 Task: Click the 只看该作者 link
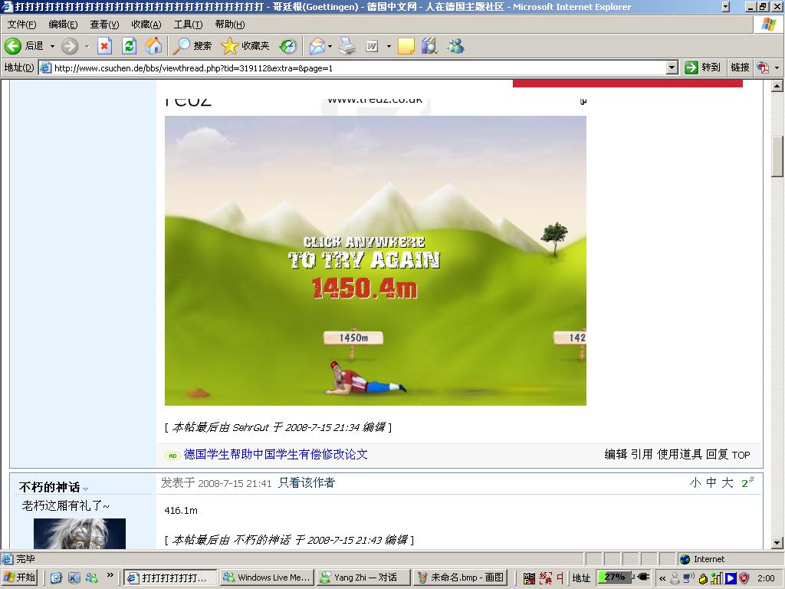coord(307,483)
